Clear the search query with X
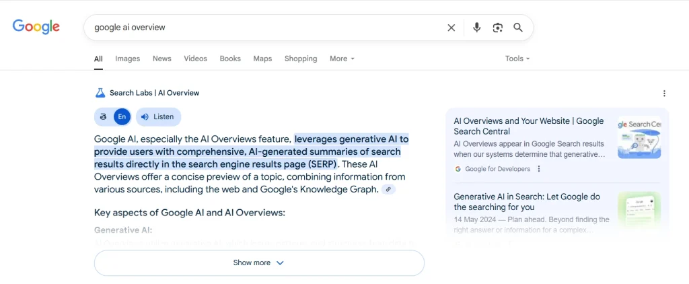 (451, 28)
